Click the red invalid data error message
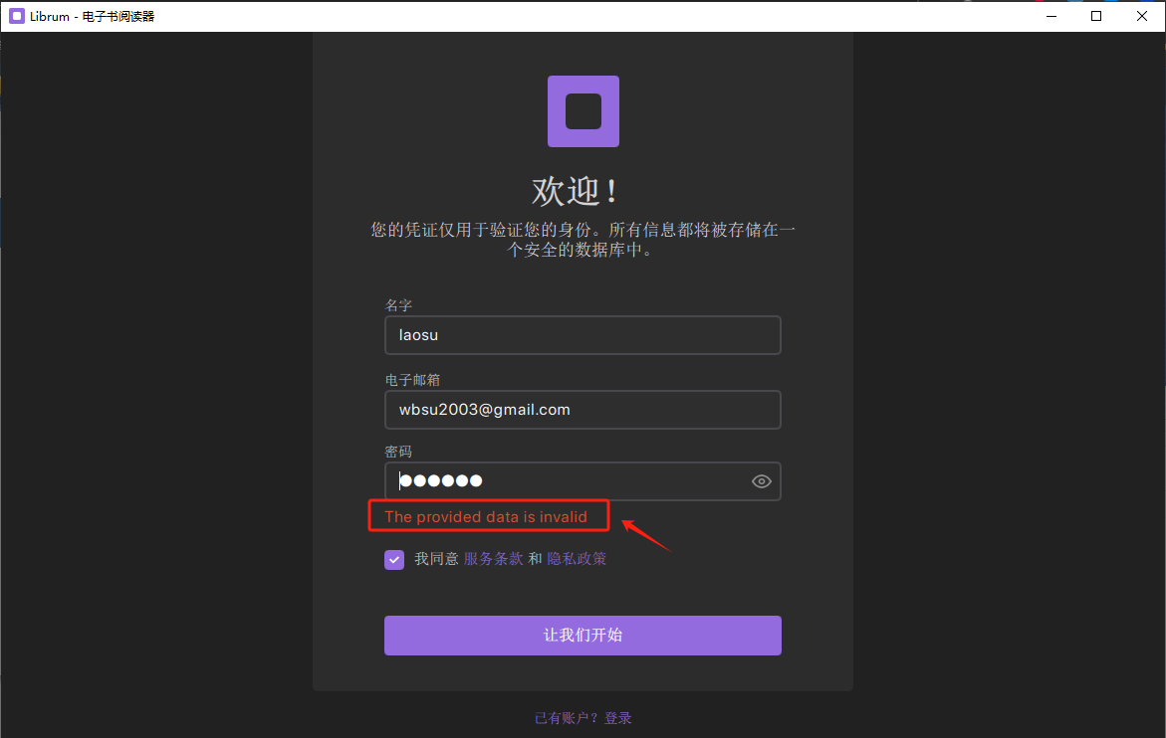1166x738 pixels. [488, 516]
